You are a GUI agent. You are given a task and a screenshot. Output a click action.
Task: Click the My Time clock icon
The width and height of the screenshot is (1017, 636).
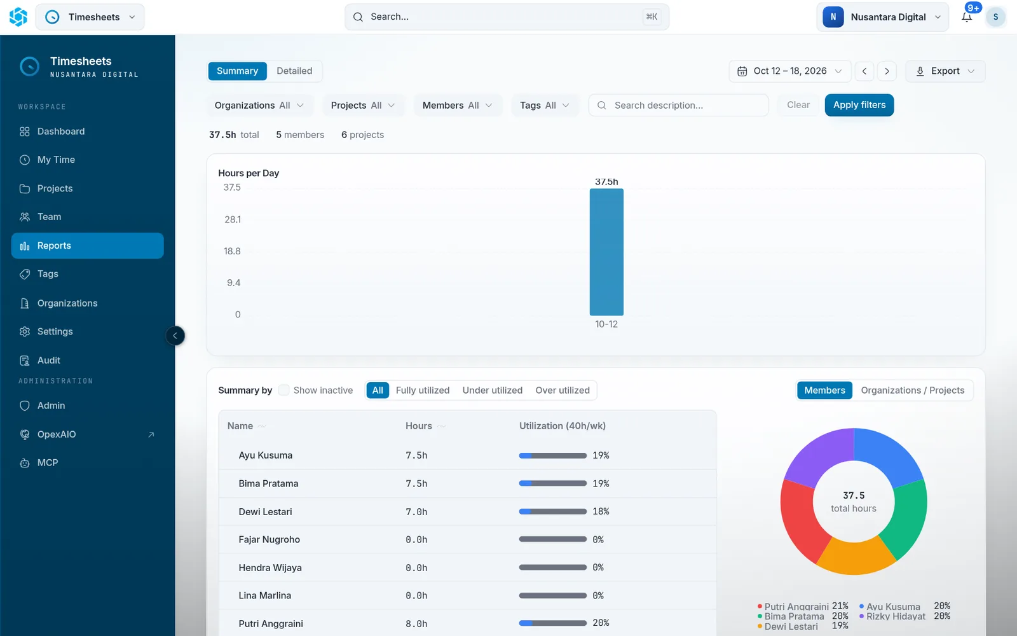click(25, 160)
